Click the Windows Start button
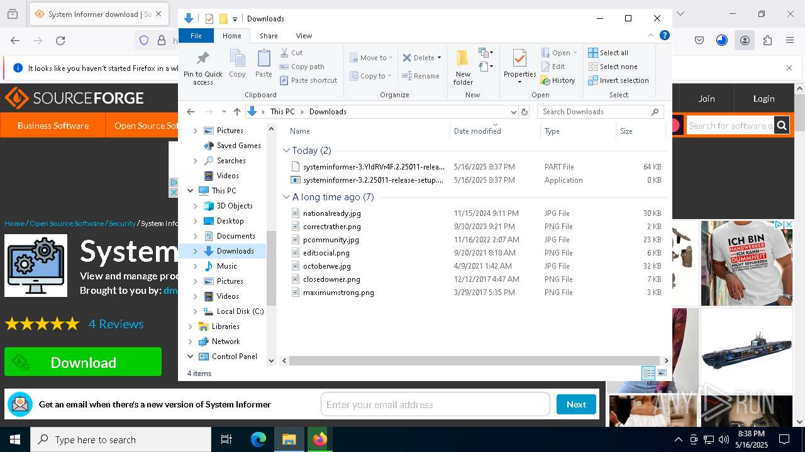The image size is (805, 452). 15,439
